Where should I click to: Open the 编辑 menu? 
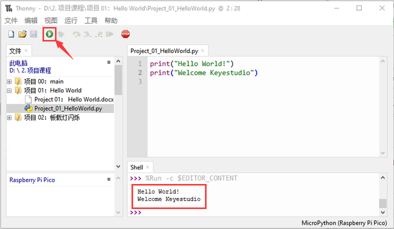pyautogui.click(x=31, y=20)
